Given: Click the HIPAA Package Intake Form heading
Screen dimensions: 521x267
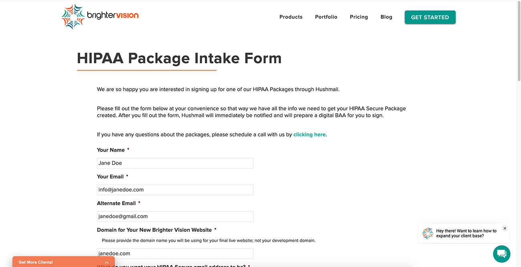Looking at the screenshot, I should (x=179, y=58).
